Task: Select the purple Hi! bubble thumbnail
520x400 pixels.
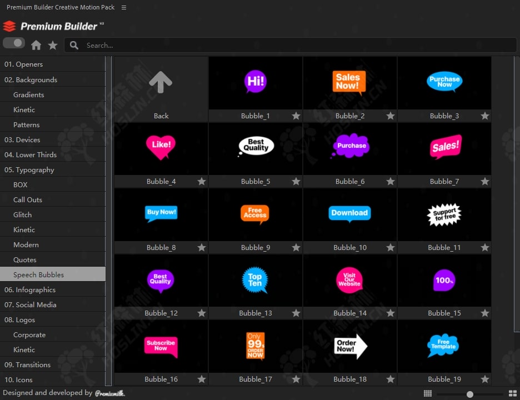Action: pyautogui.click(x=256, y=83)
